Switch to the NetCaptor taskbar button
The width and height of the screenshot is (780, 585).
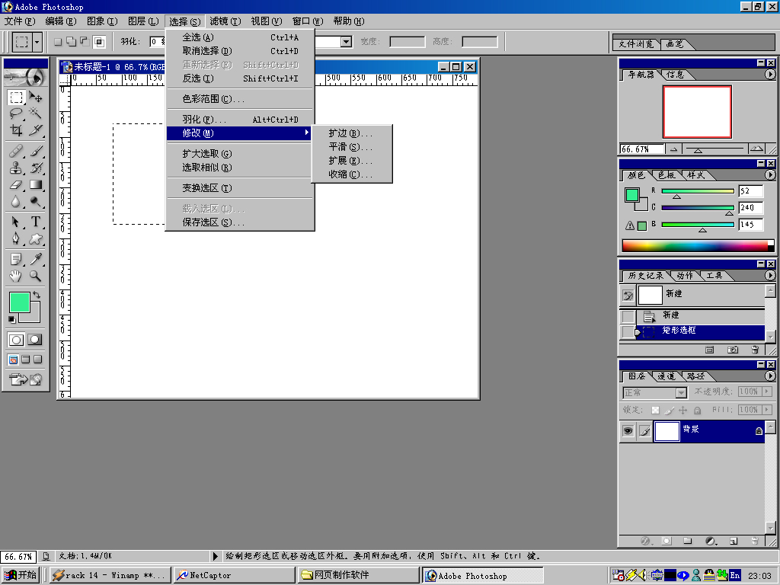(x=235, y=575)
